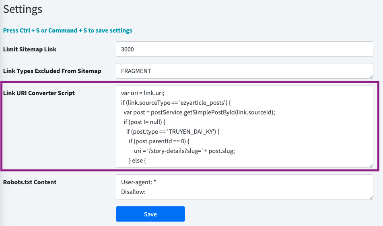Click the postService.getSimplePostById script line
The height and width of the screenshot is (226, 383).
pos(199,112)
